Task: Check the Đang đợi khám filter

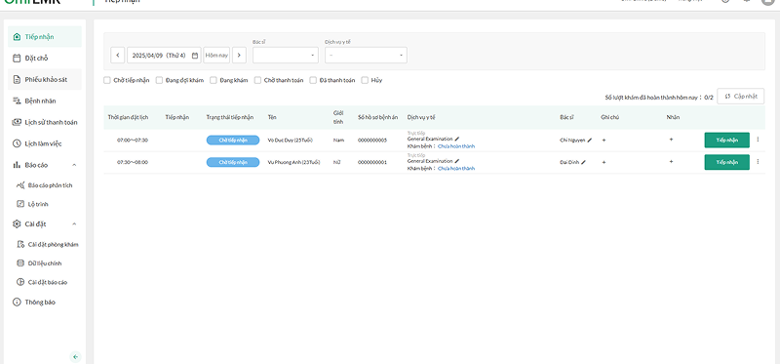Action: (x=159, y=80)
